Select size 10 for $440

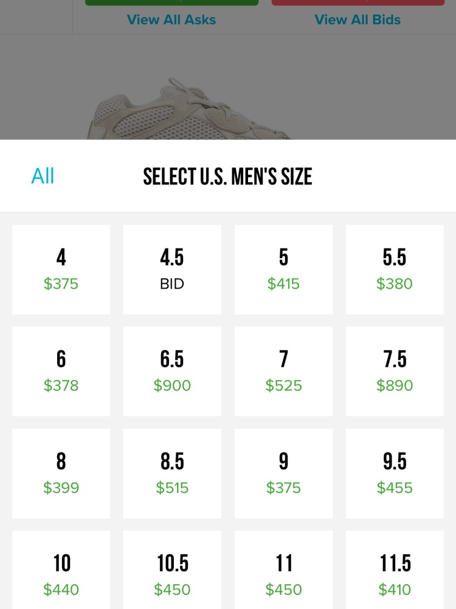coord(61,570)
